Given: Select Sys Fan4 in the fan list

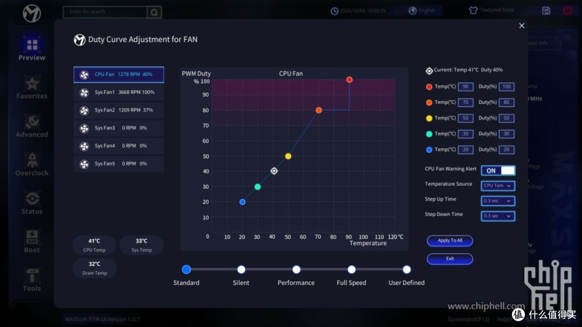Looking at the screenshot, I should click(x=119, y=146).
